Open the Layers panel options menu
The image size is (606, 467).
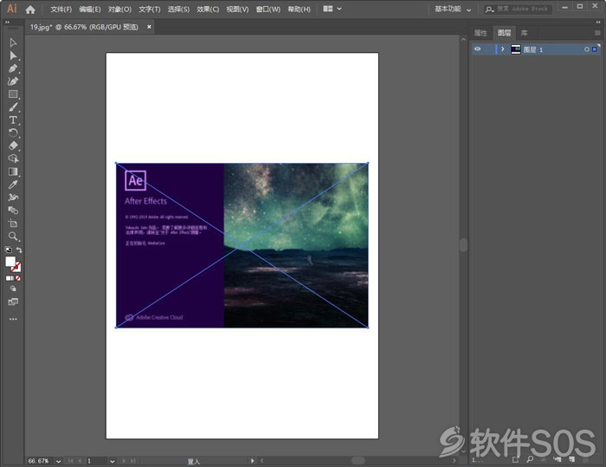click(x=597, y=33)
